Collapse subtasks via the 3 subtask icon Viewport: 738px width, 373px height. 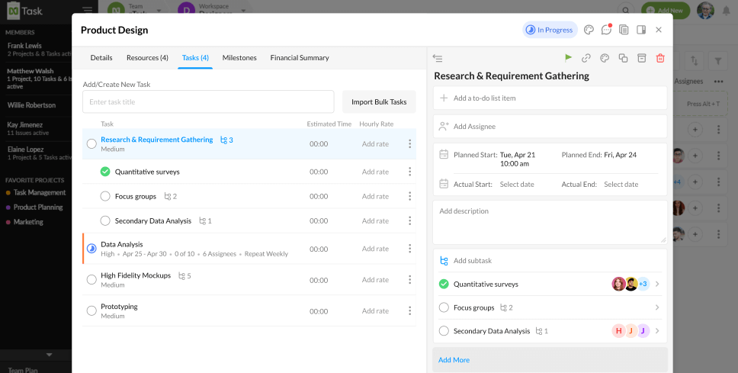226,140
